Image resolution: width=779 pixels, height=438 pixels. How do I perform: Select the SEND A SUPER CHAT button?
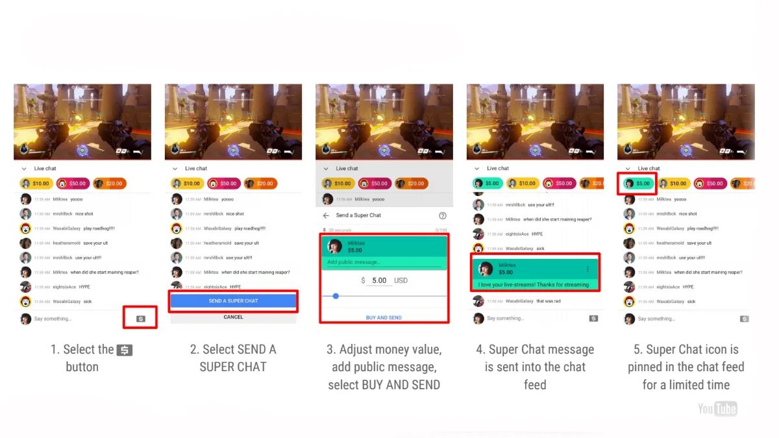coord(233,301)
